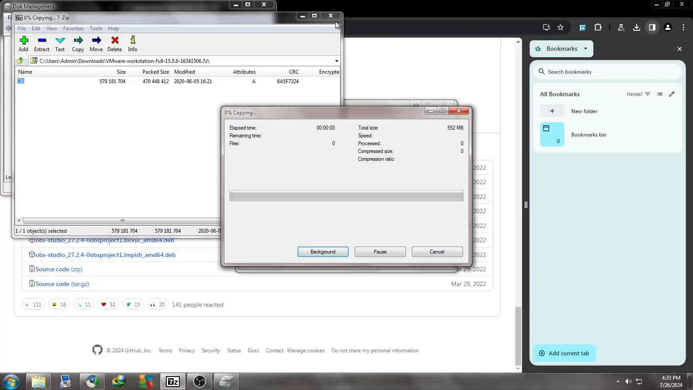The height and width of the screenshot is (390, 693).
Task: Toggle the Chrome side panel
Action: pyautogui.click(x=652, y=27)
